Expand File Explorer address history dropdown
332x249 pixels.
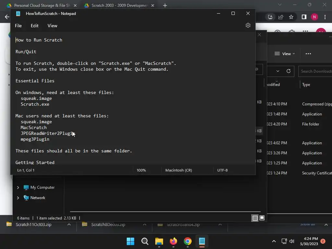[278, 71]
